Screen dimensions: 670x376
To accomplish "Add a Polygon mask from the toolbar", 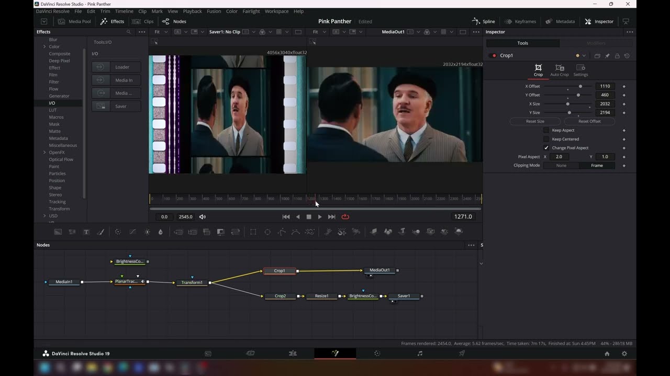I will pyautogui.click(x=282, y=232).
